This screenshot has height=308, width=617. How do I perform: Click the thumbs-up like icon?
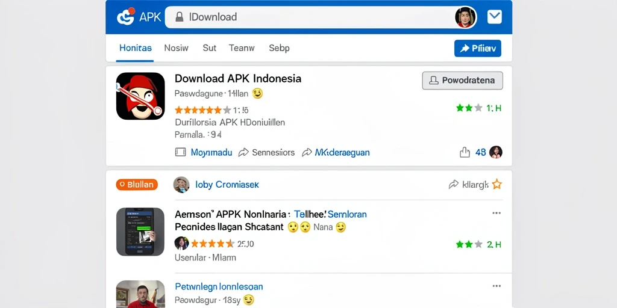pos(465,152)
